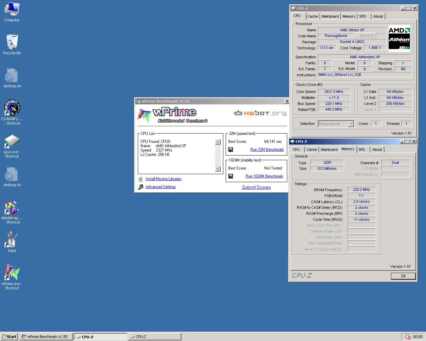
Task: Click Install Missing Libraries link
Action: (163, 179)
